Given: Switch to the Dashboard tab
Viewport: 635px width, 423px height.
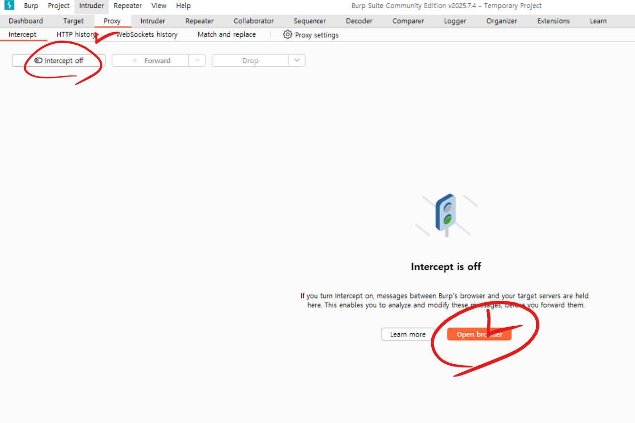Looking at the screenshot, I should pyautogui.click(x=26, y=21).
